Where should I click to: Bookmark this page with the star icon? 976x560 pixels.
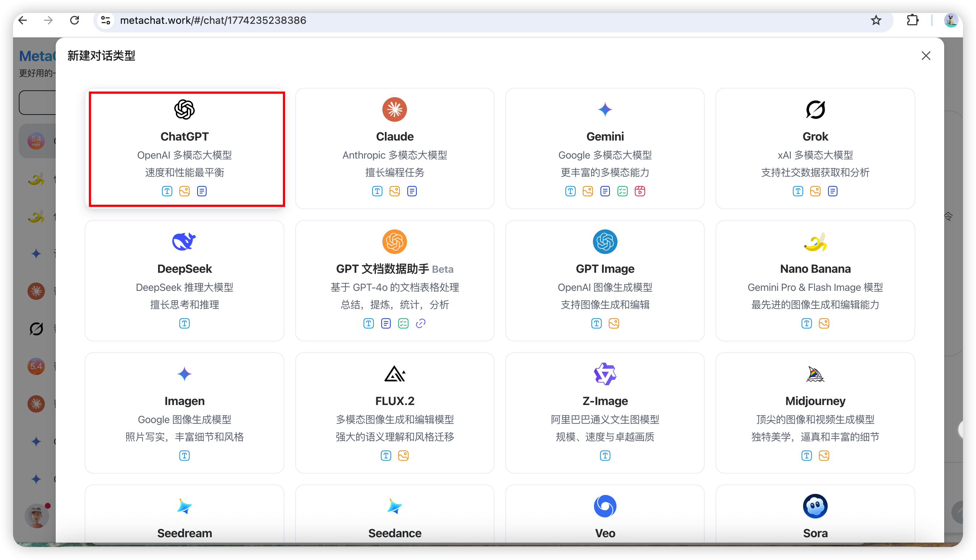pos(875,20)
